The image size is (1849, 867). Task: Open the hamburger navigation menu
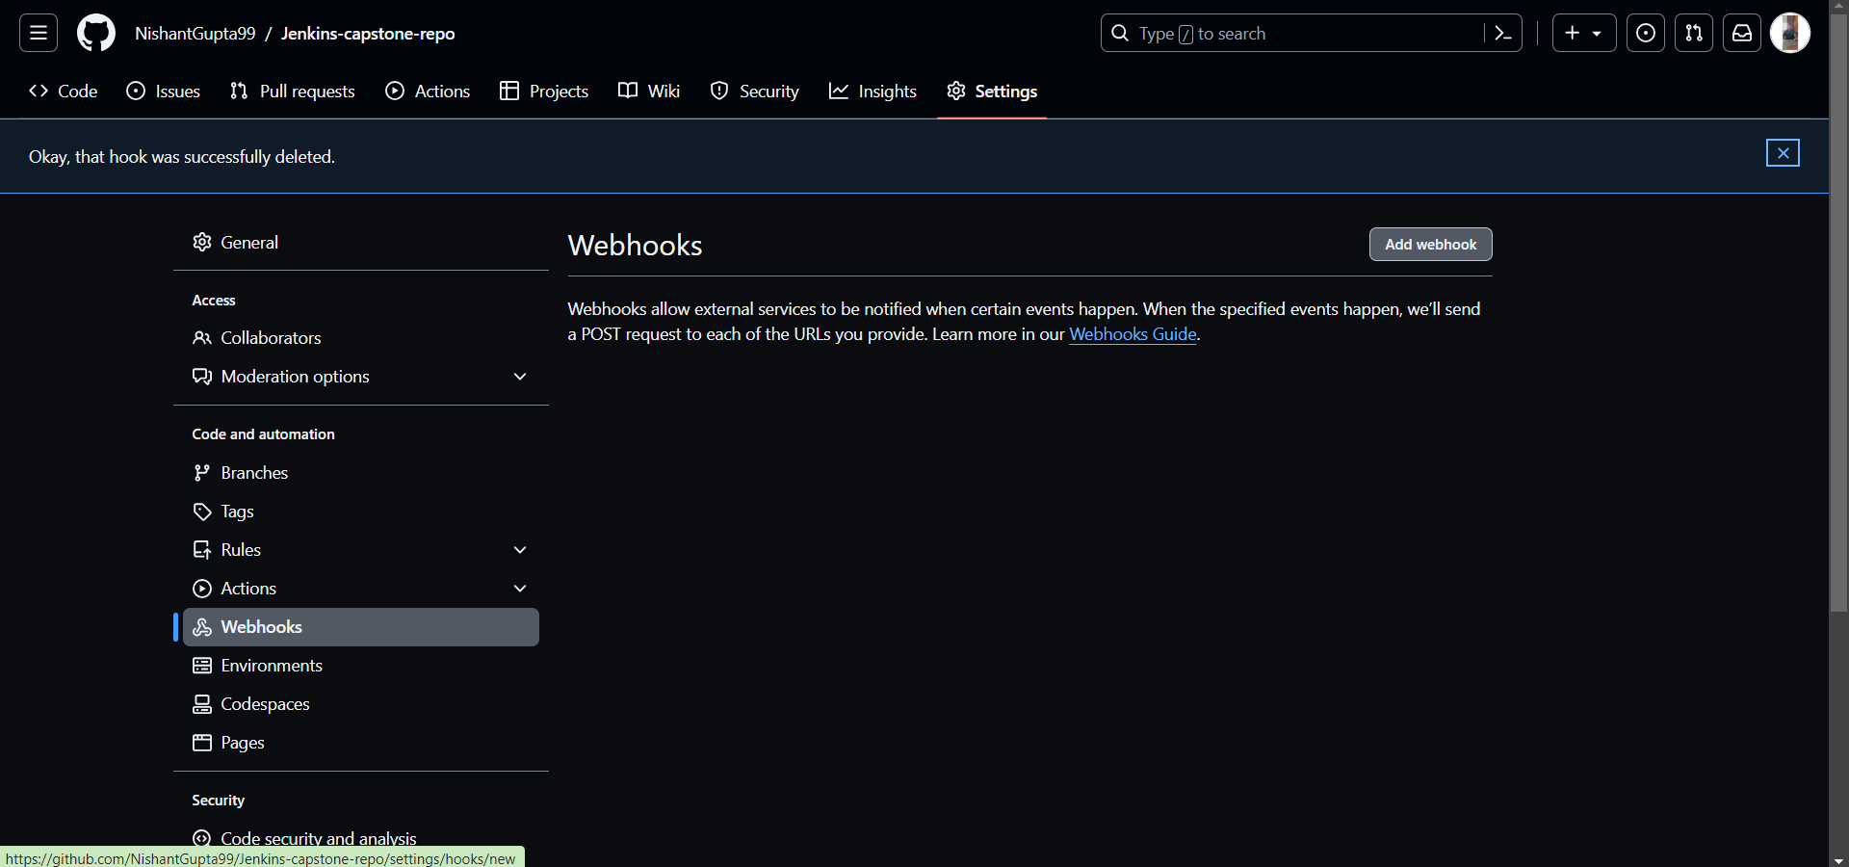pyautogui.click(x=39, y=34)
